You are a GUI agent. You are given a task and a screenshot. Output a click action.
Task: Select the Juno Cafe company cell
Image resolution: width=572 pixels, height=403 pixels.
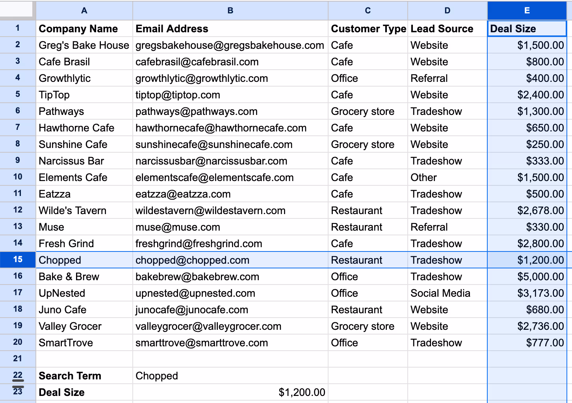pyautogui.click(x=84, y=310)
